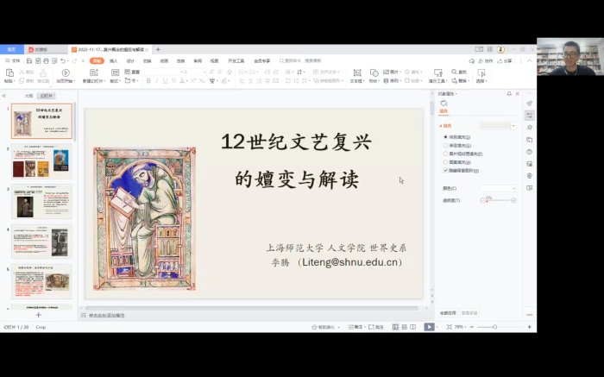This screenshot has height=377, width=604.
Task: Click the Redo arrow icon
Action: point(75,61)
